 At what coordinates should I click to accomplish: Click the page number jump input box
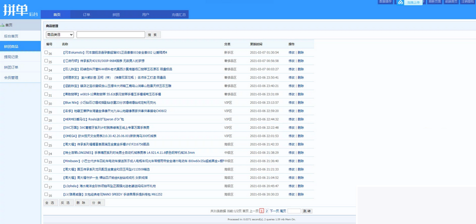[x=294, y=211]
